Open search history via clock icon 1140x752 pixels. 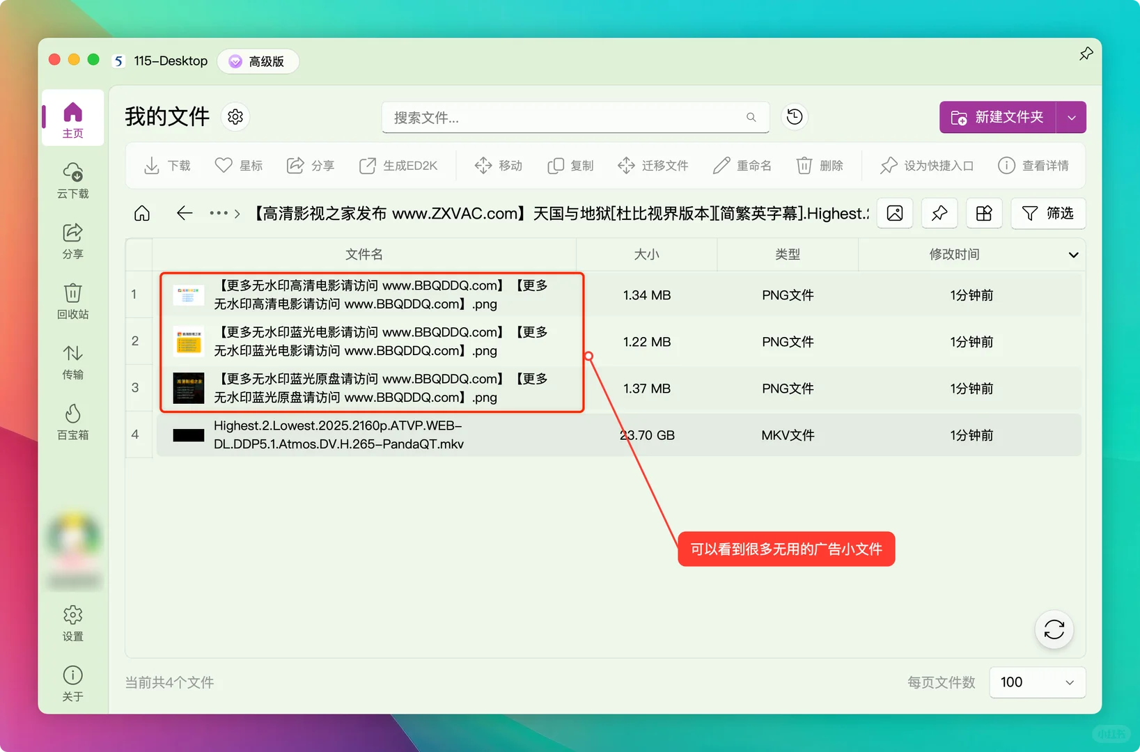794,117
